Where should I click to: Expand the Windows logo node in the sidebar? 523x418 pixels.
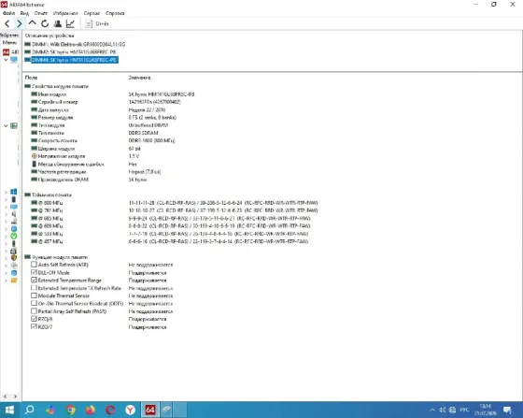point(6,192)
